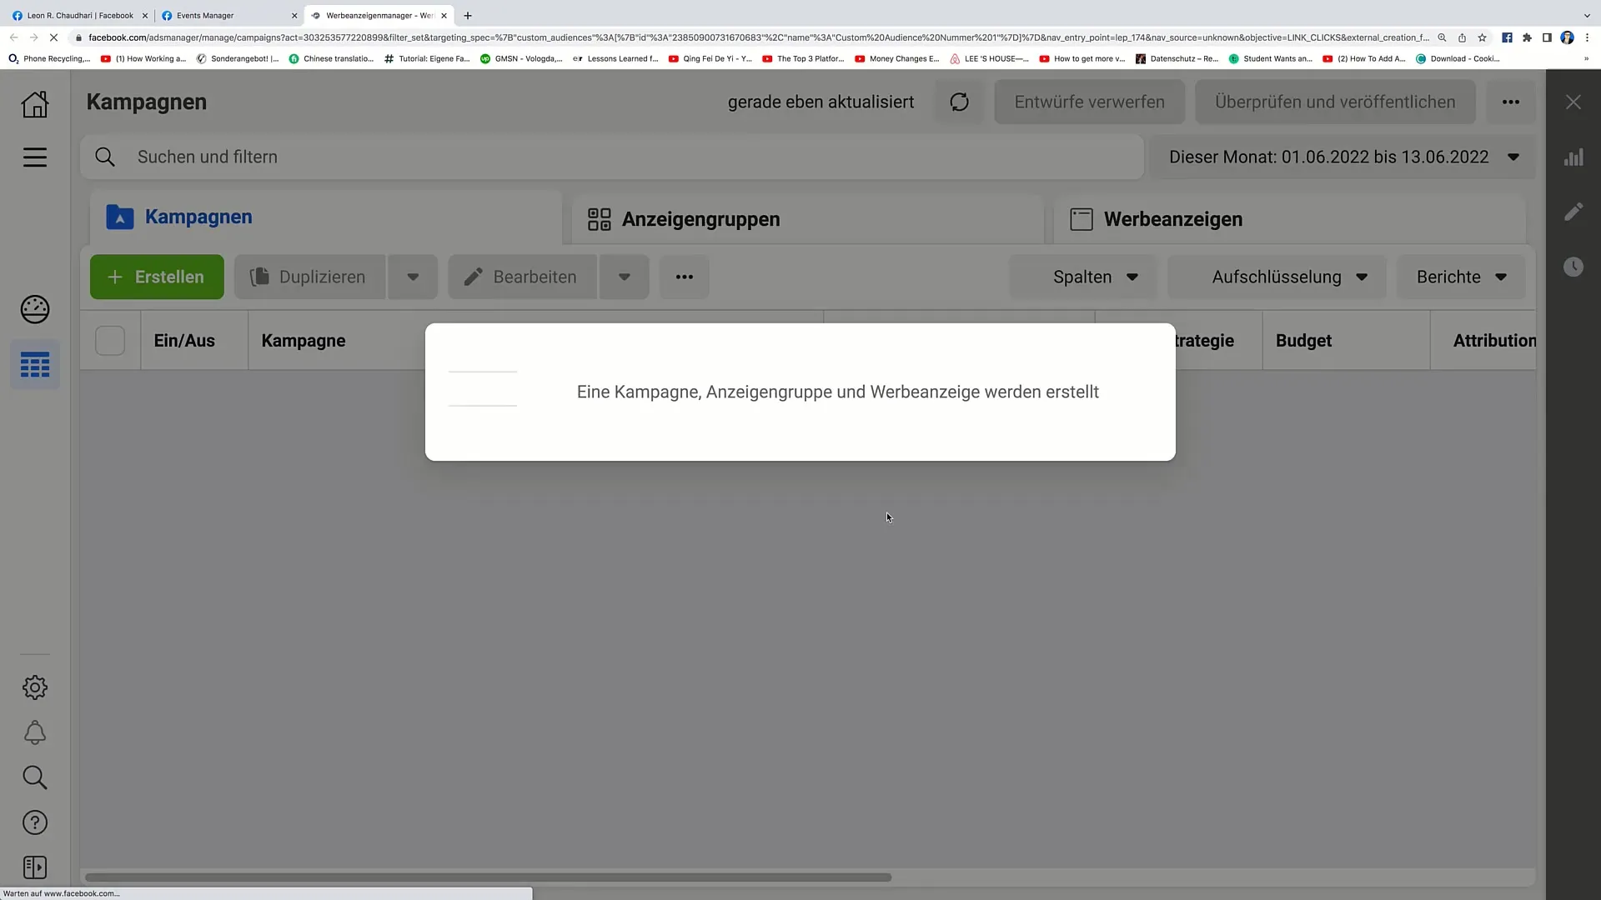
Task: Click the green Erstellen button
Action: [x=157, y=277]
